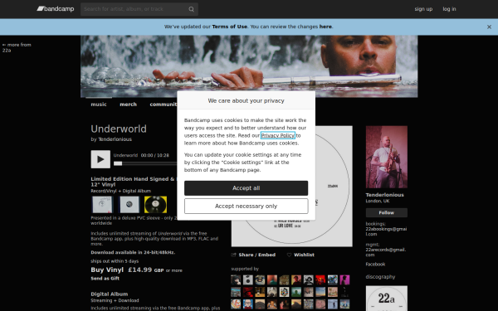Open the first supporter avatar in the top row
This screenshot has width=498, height=311.
click(x=236, y=280)
